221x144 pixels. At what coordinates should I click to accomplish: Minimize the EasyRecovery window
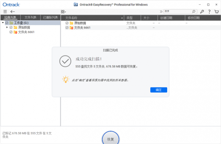click(200, 5)
